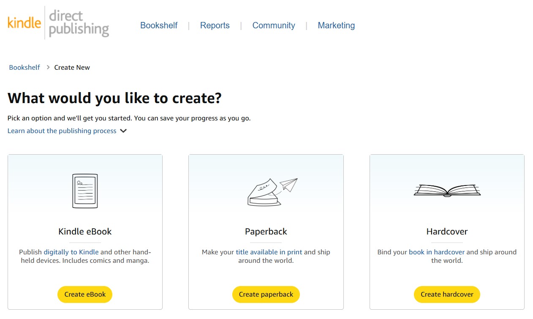
Task: Open the Bookshelf menu item
Action: pyautogui.click(x=159, y=25)
